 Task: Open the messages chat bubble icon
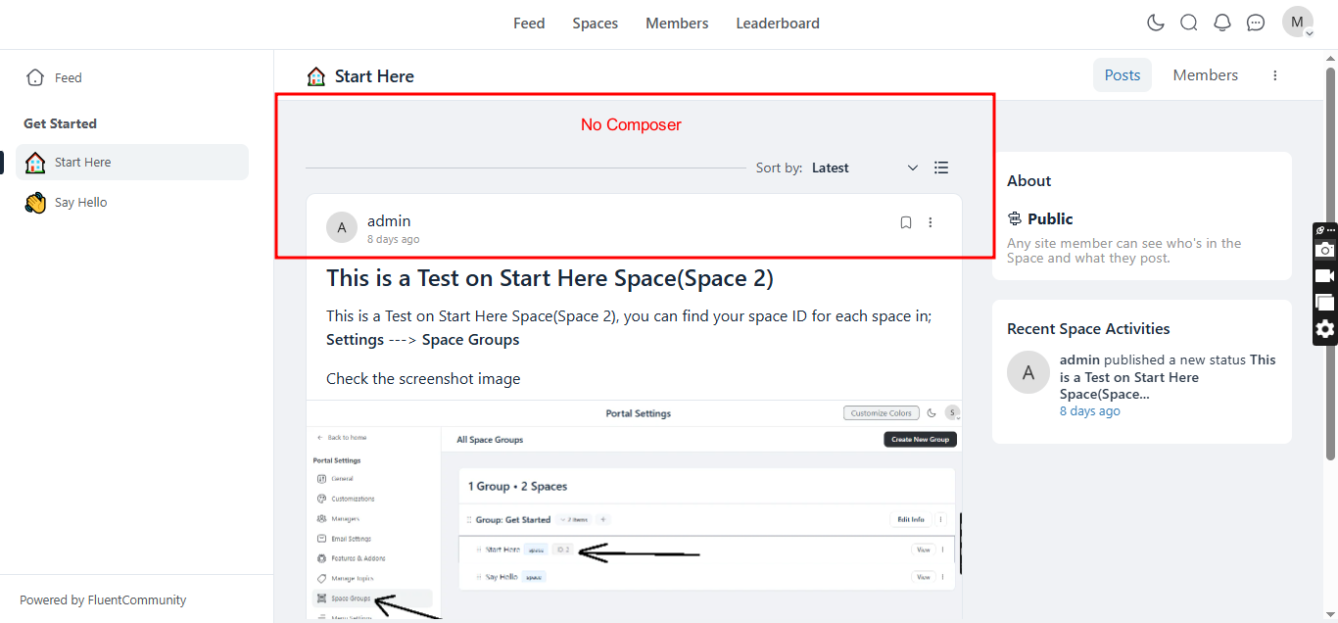[x=1256, y=23]
